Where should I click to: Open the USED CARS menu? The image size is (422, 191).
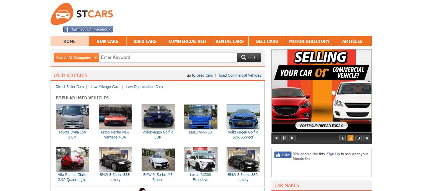point(145,41)
